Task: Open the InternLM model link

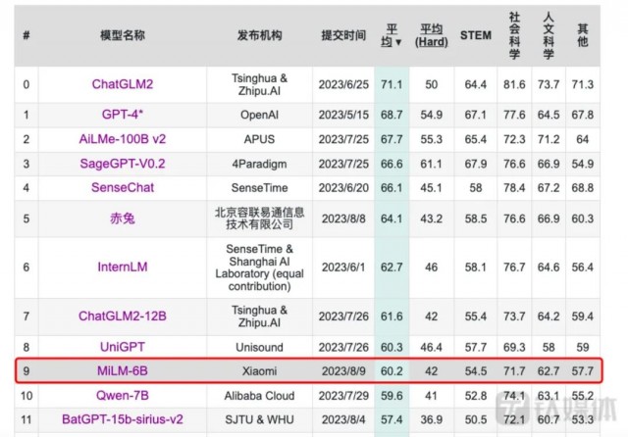Action: click(x=122, y=267)
